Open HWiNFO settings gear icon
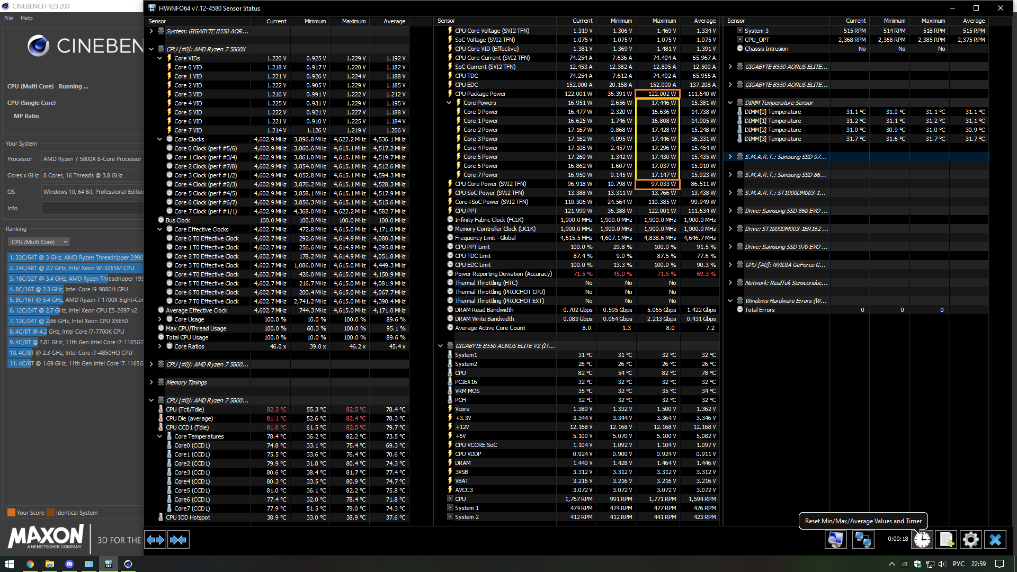Screen dimensions: 1017x572 [970, 540]
